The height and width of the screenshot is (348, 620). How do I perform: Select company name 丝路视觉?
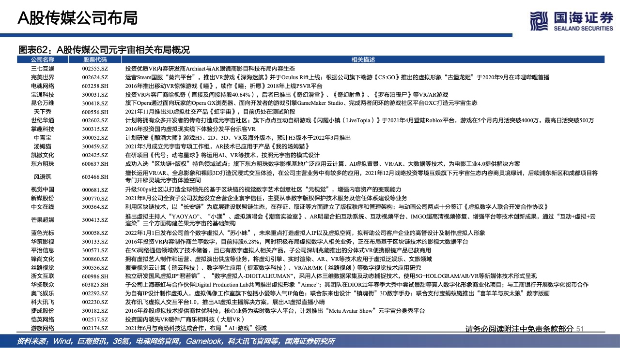tap(43, 267)
